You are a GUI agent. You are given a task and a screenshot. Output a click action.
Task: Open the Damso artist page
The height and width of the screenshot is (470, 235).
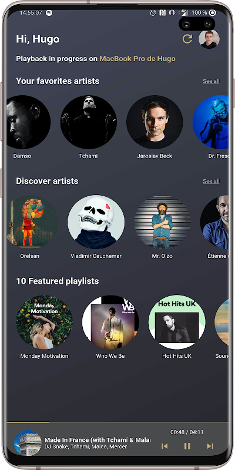pyautogui.click(x=28, y=122)
